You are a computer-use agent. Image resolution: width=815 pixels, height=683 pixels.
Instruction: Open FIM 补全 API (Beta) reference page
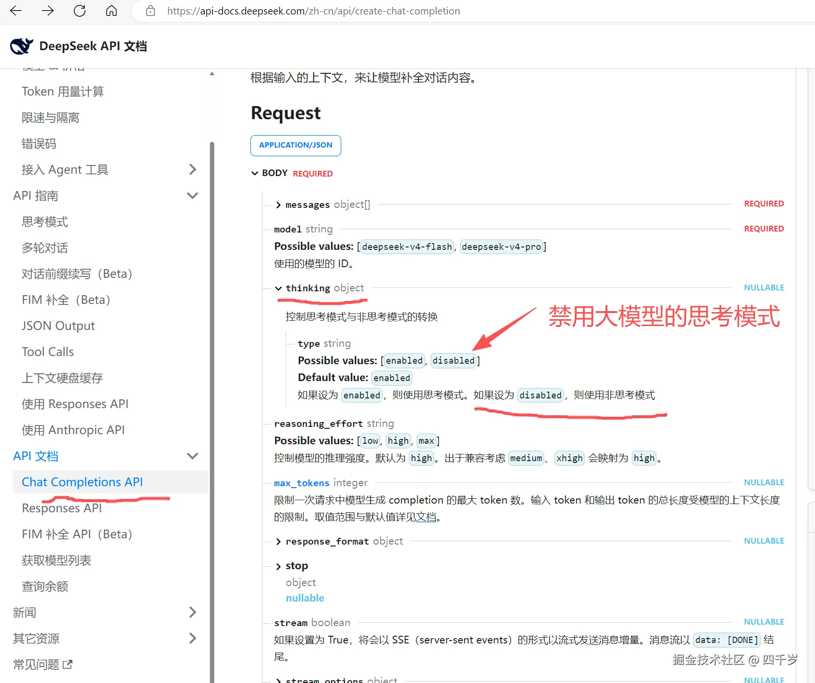(77, 534)
